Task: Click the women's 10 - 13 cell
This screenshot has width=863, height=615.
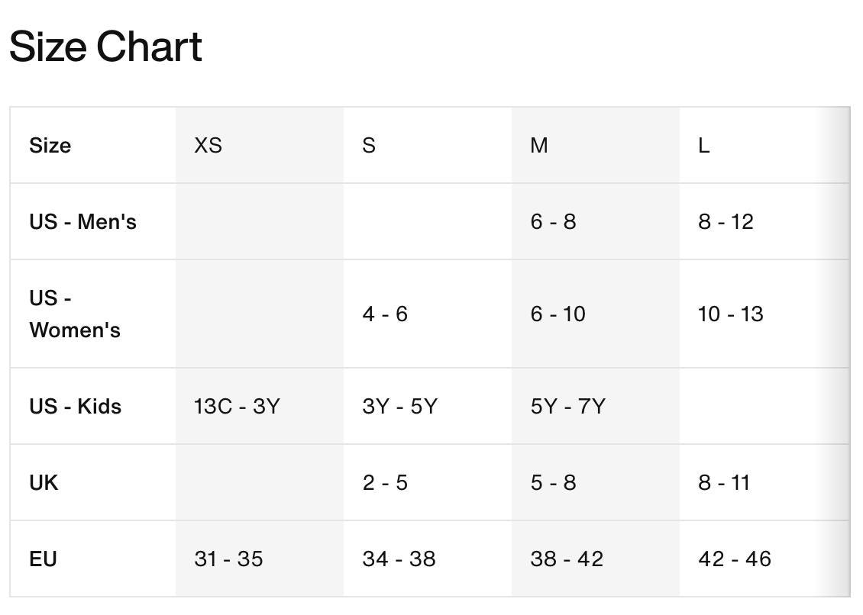Action: 730,314
